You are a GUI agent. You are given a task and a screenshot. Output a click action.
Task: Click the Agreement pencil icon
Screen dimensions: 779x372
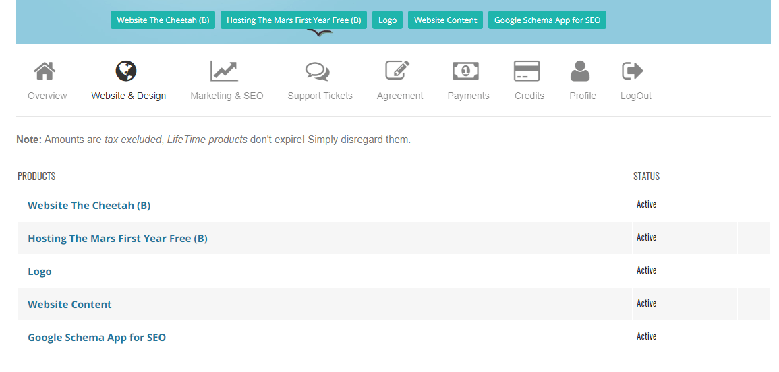click(x=397, y=70)
